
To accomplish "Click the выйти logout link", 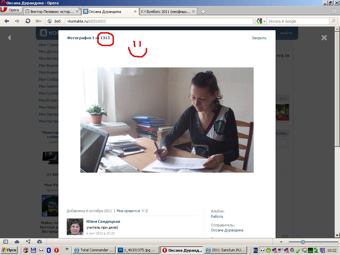I will 286,33.
